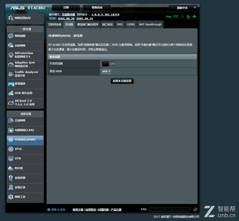Screen dimensions: 239x221
Task: Toggle the 开启双线路 dual WAN switch
Action: (x=109, y=64)
